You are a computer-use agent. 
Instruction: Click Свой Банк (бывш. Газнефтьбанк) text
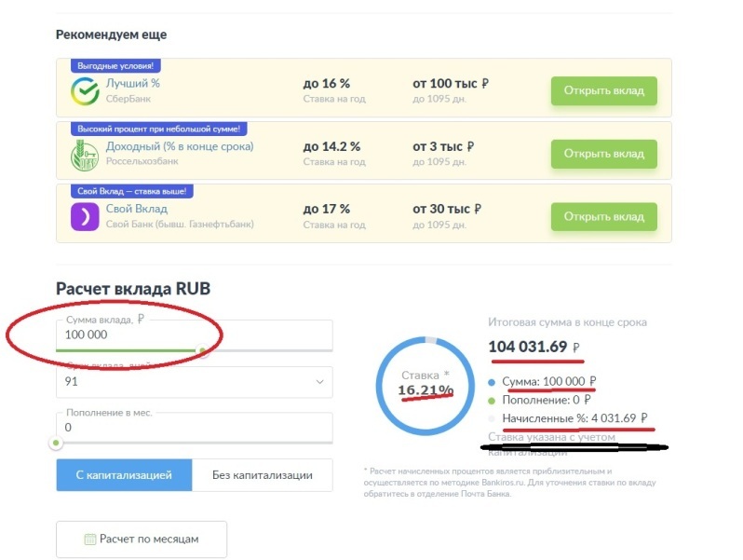(x=180, y=225)
